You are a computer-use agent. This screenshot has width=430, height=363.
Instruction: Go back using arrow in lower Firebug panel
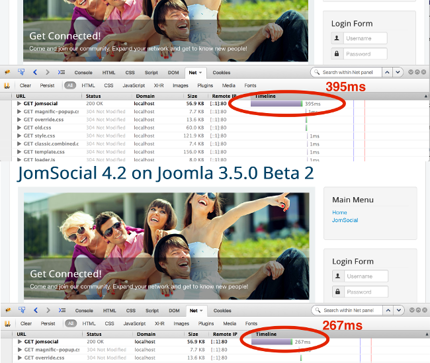36,310
